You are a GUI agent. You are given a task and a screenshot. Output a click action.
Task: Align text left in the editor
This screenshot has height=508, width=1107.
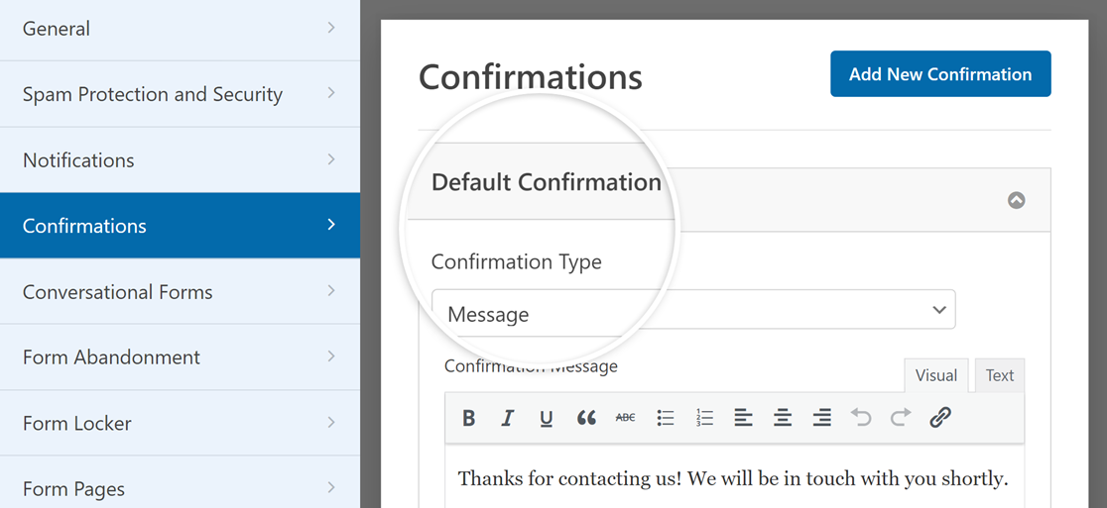coord(743,418)
